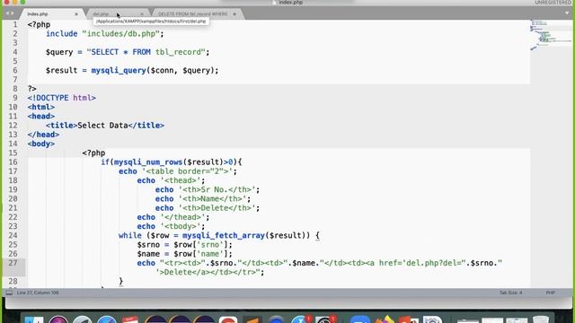Viewport: 575px width, 323px height.
Task: Go to previous tab with left arrow
Action: pyautogui.click(x=7, y=13)
